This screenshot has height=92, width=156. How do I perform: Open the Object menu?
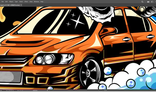[x=11, y=2]
